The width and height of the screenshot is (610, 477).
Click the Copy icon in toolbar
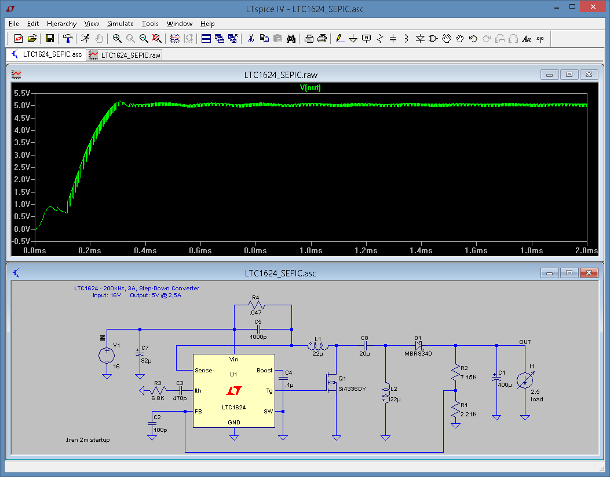tap(264, 39)
